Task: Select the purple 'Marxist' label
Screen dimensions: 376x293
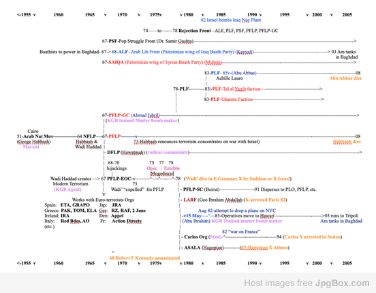Action: pos(31,147)
